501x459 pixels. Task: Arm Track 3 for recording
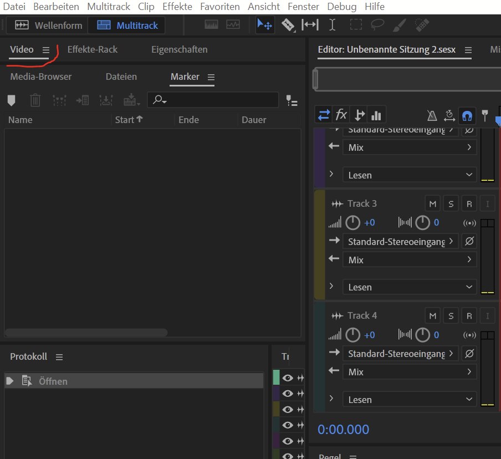click(469, 203)
